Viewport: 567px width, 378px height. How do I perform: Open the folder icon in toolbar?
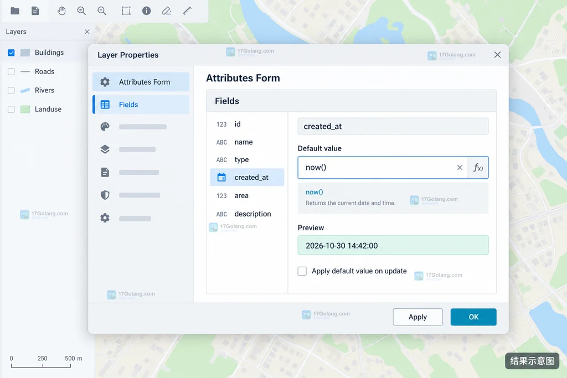pyautogui.click(x=15, y=11)
